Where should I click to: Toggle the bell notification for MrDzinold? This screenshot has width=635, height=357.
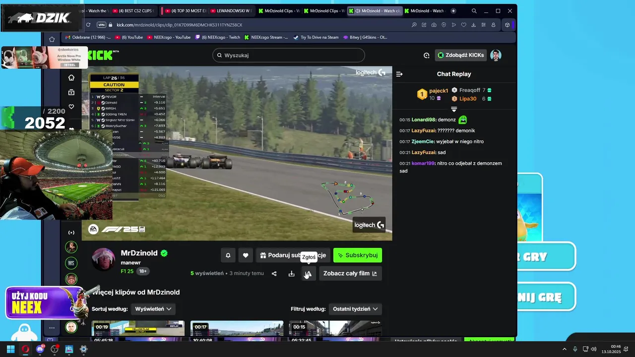[228, 255]
